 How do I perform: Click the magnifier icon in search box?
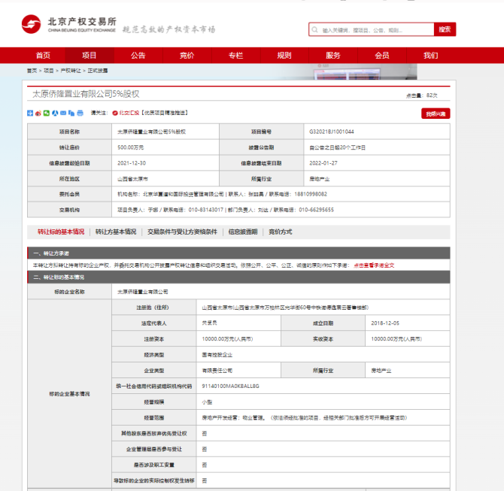coord(315,30)
